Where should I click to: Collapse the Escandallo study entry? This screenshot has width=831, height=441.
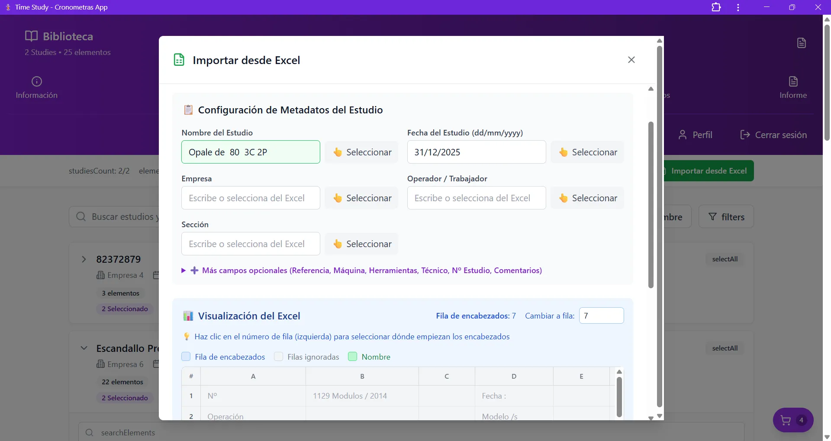click(84, 348)
